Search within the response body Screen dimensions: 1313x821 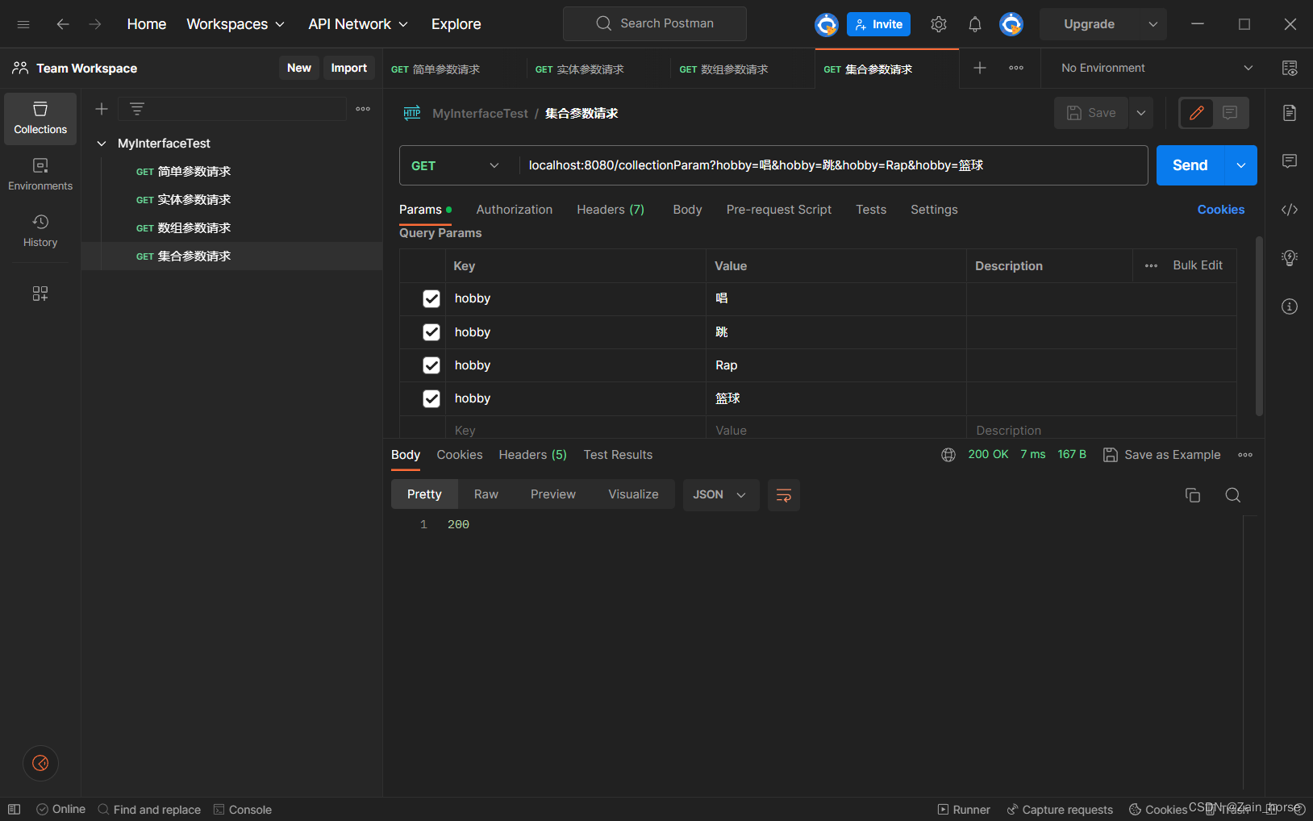(x=1233, y=495)
